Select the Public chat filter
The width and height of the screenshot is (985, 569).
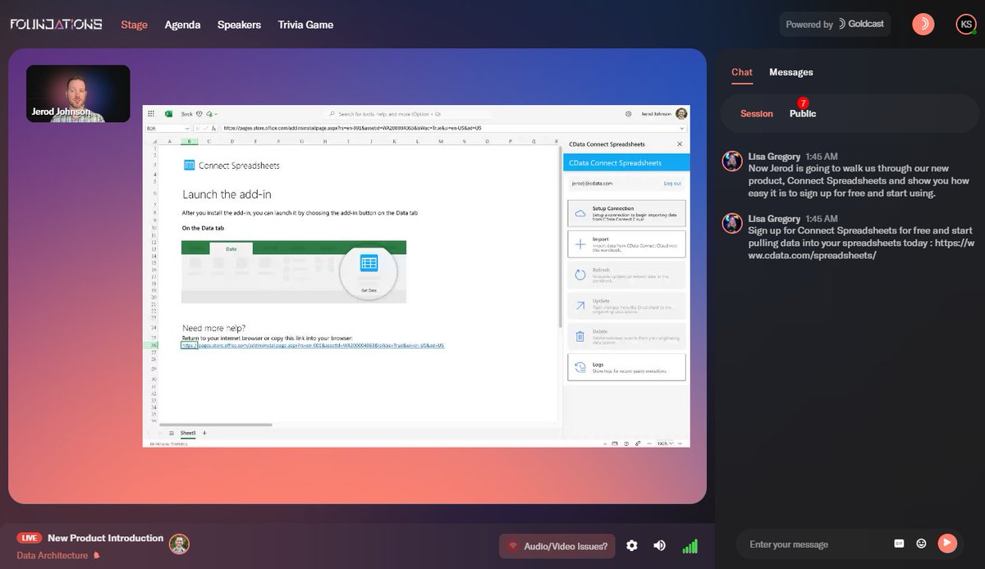[803, 114]
